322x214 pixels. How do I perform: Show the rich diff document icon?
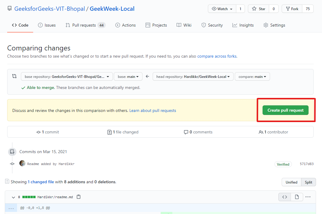297,197
